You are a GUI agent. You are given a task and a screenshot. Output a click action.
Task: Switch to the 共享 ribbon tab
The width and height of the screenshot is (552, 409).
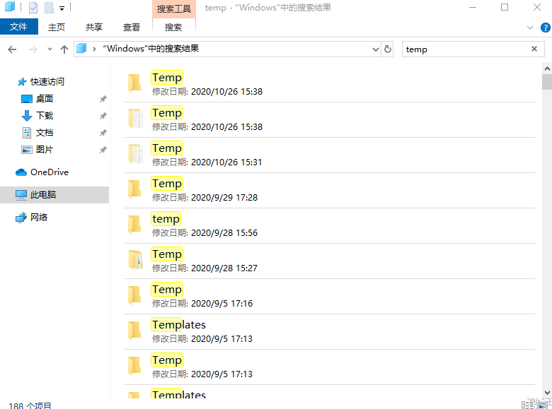point(94,27)
